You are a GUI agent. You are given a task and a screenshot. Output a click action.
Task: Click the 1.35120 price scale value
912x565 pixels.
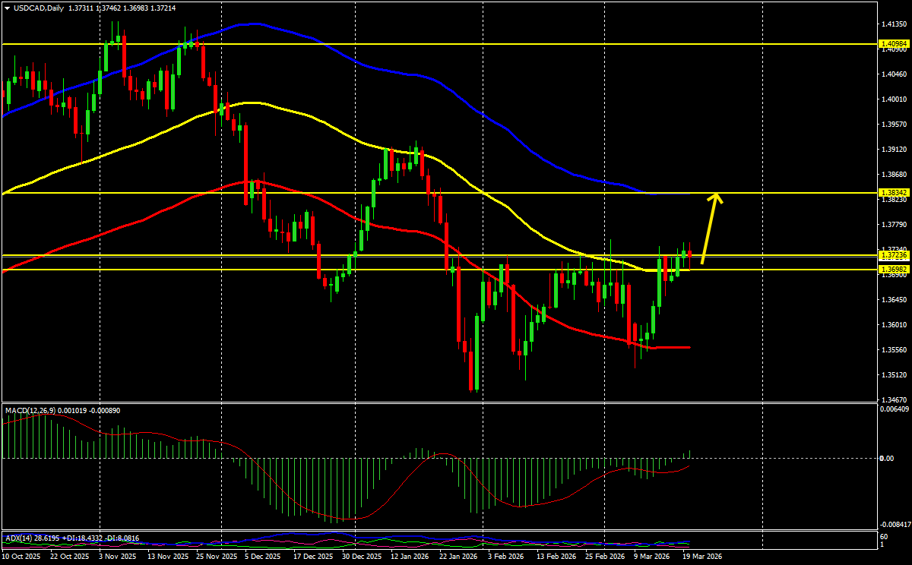click(894, 374)
